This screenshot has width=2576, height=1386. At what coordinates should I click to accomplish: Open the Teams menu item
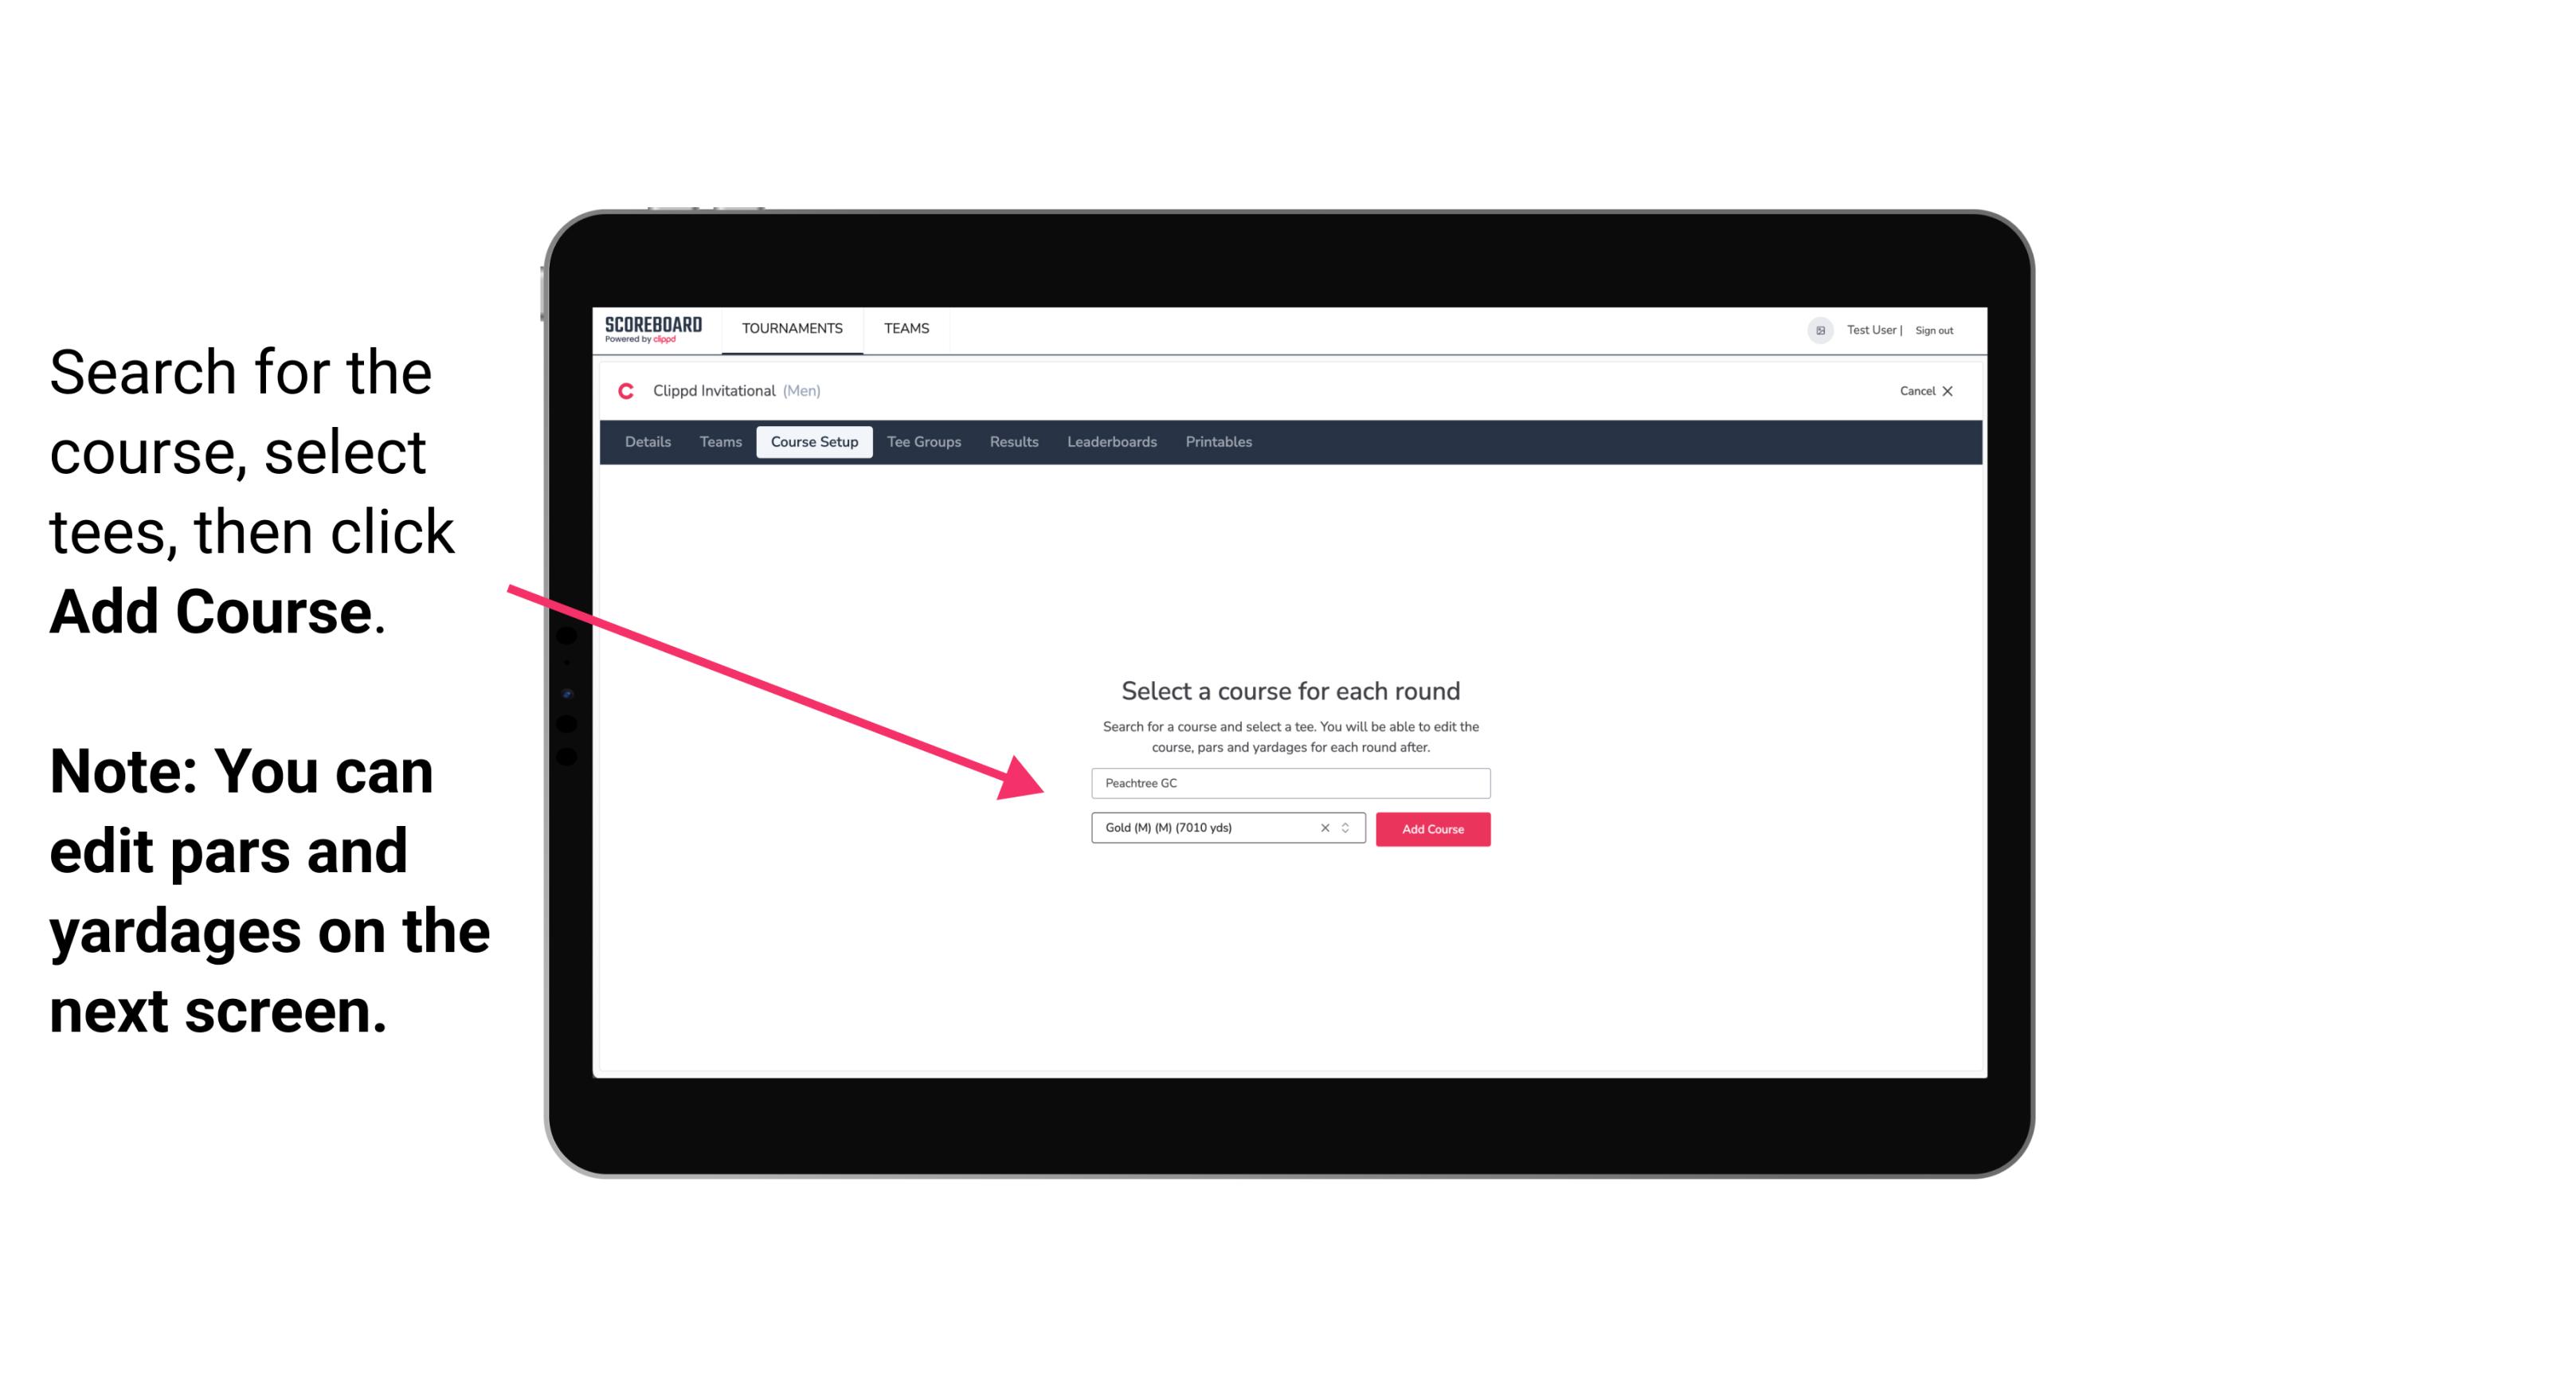[904, 327]
